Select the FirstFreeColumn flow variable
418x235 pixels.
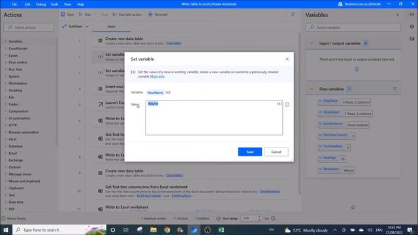(337, 136)
